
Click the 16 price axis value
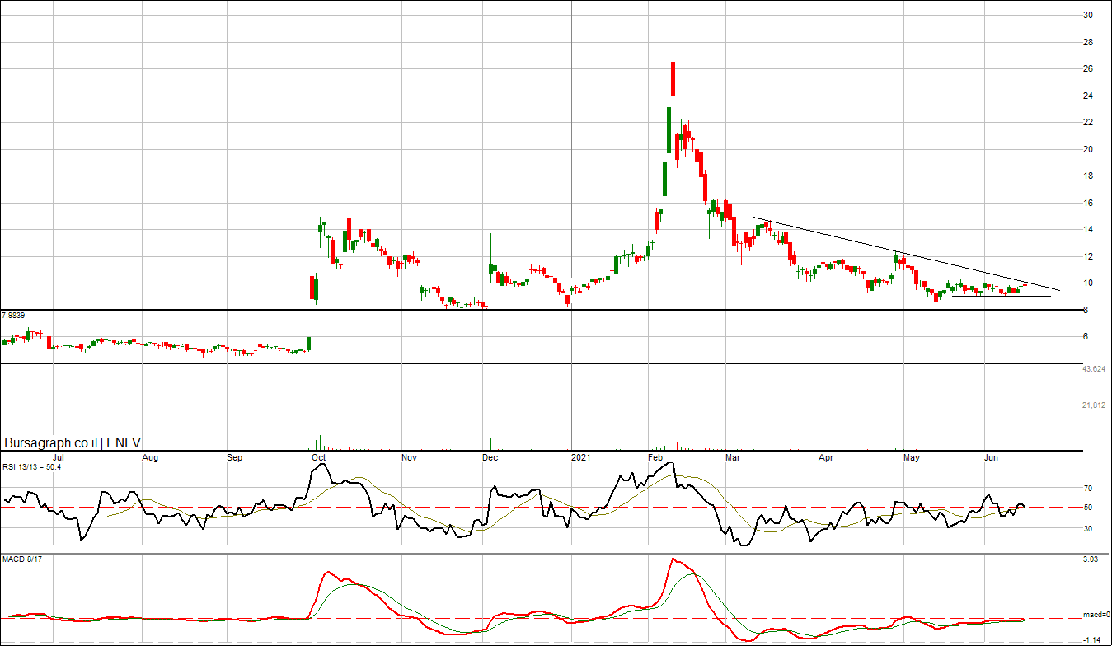tap(1088, 203)
